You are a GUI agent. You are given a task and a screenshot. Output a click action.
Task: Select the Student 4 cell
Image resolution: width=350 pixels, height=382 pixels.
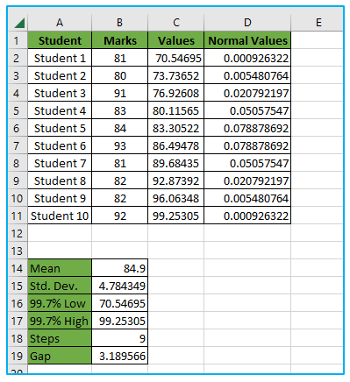point(60,110)
